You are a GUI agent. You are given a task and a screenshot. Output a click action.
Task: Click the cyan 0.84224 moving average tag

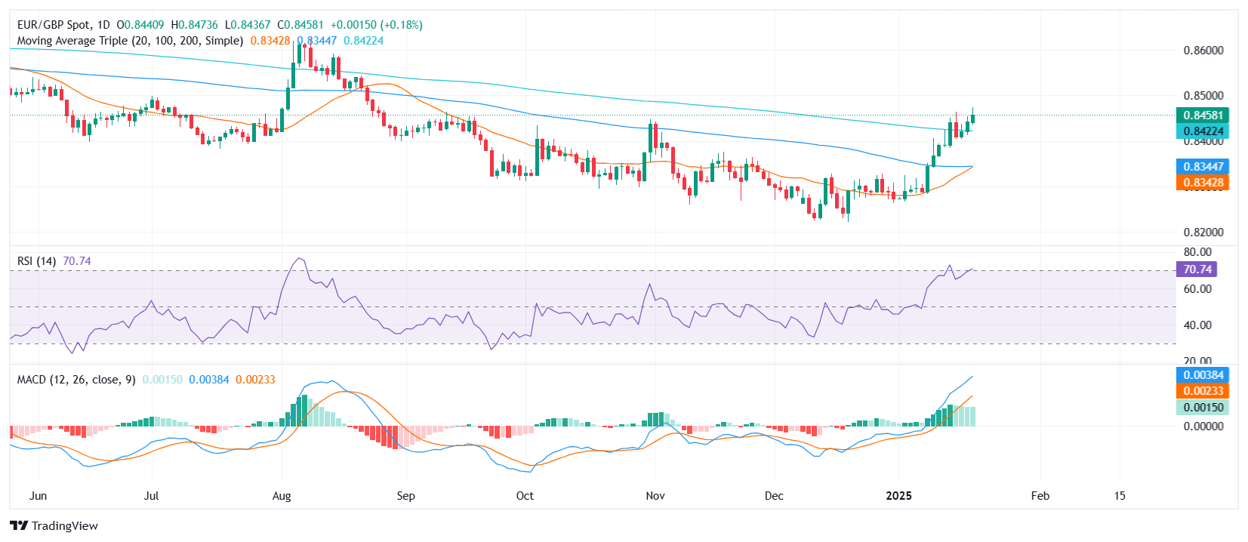[1202, 131]
